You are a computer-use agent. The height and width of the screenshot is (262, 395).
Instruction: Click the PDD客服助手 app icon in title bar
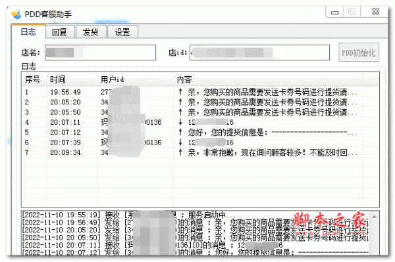pos(16,14)
